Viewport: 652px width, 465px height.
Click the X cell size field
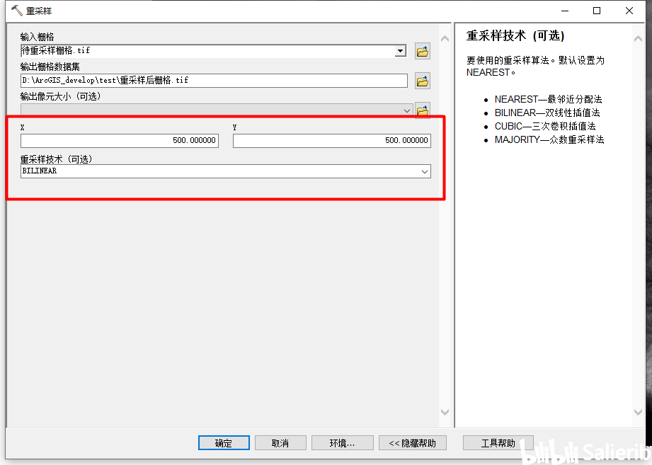[120, 140]
